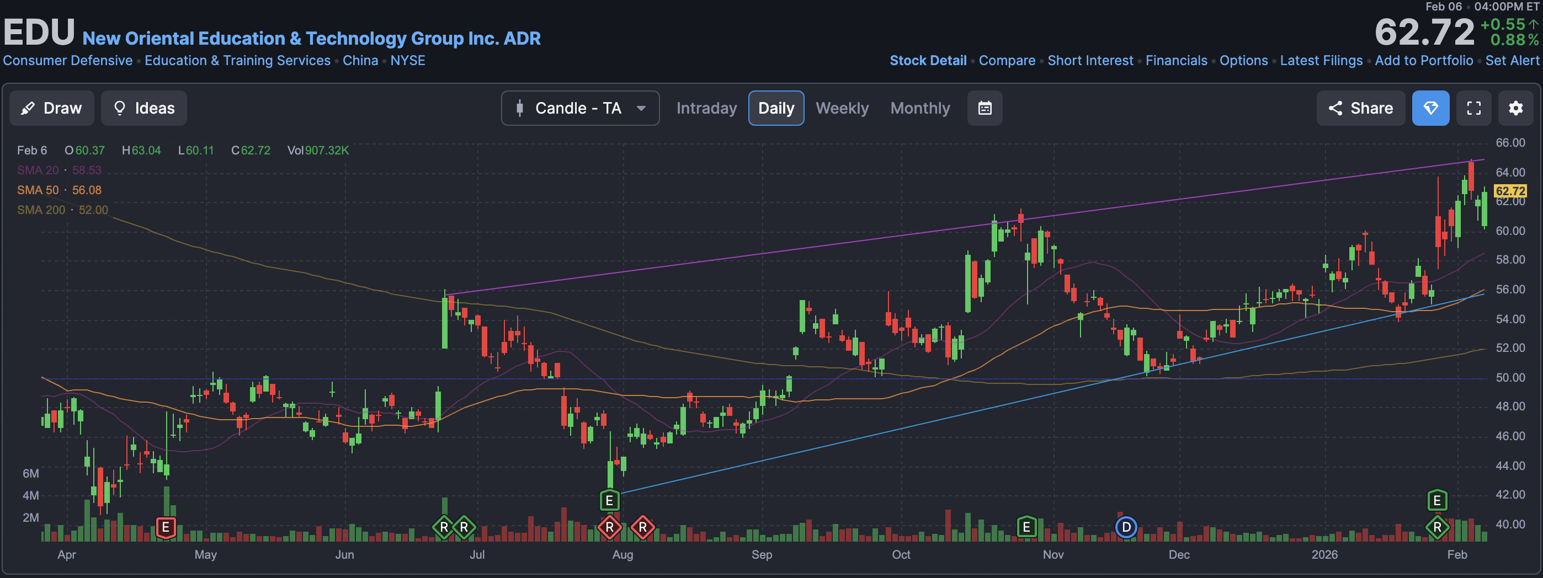
Task: Add EDU to Portfolio
Action: [x=1424, y=61]
